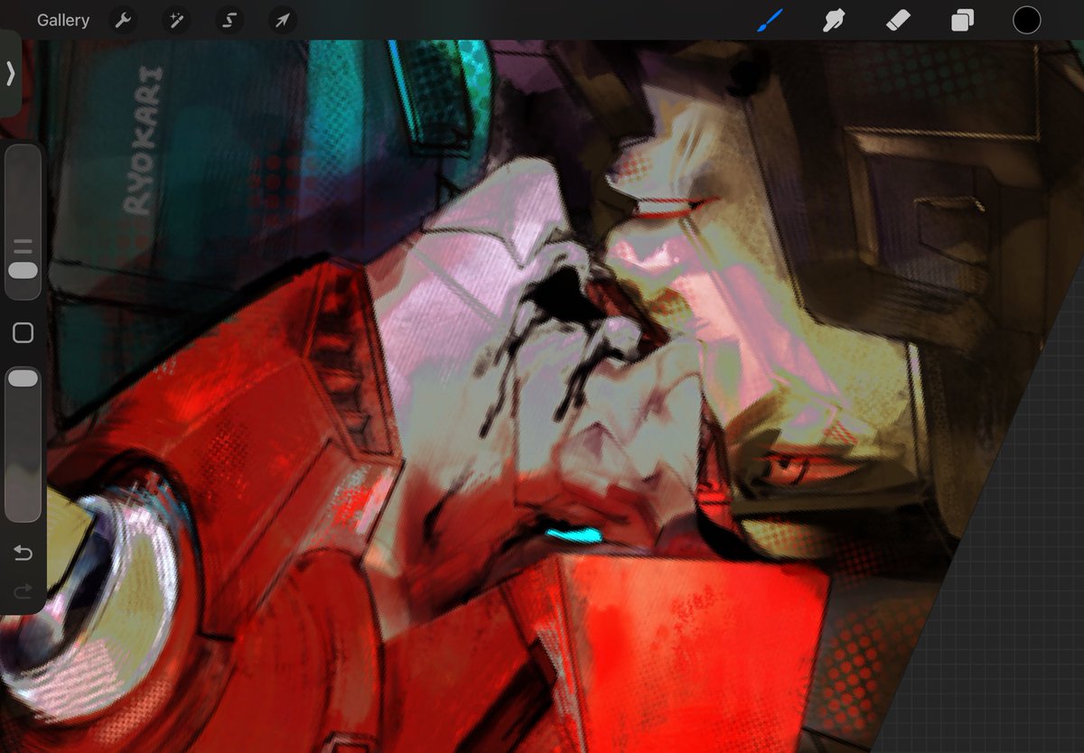Tap the square Modify button on sidebar

(23, 333)
